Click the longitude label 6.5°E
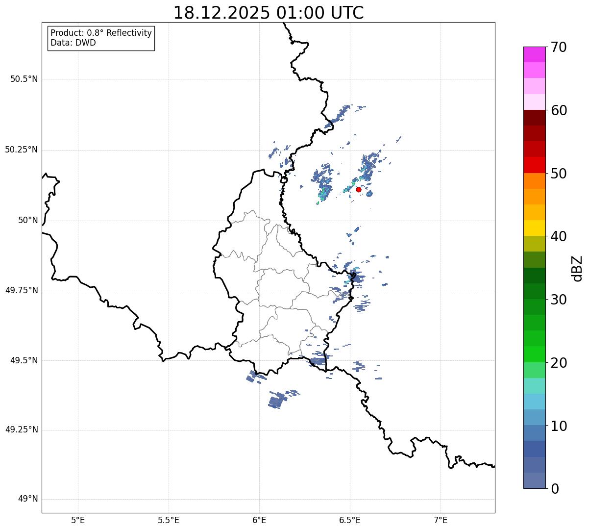589x530 pixels. click(x=350, y=520)
